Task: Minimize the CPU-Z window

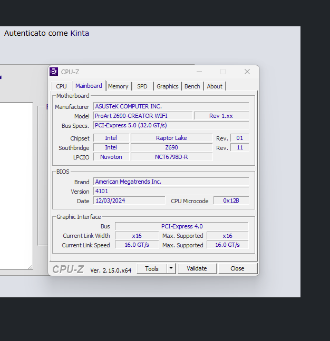Action: [x=199, y=72]
